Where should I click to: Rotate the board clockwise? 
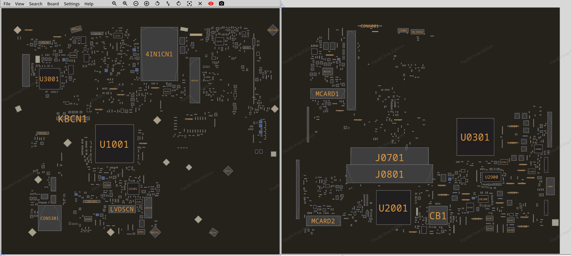pyautogui.click(x=179, y=4)
